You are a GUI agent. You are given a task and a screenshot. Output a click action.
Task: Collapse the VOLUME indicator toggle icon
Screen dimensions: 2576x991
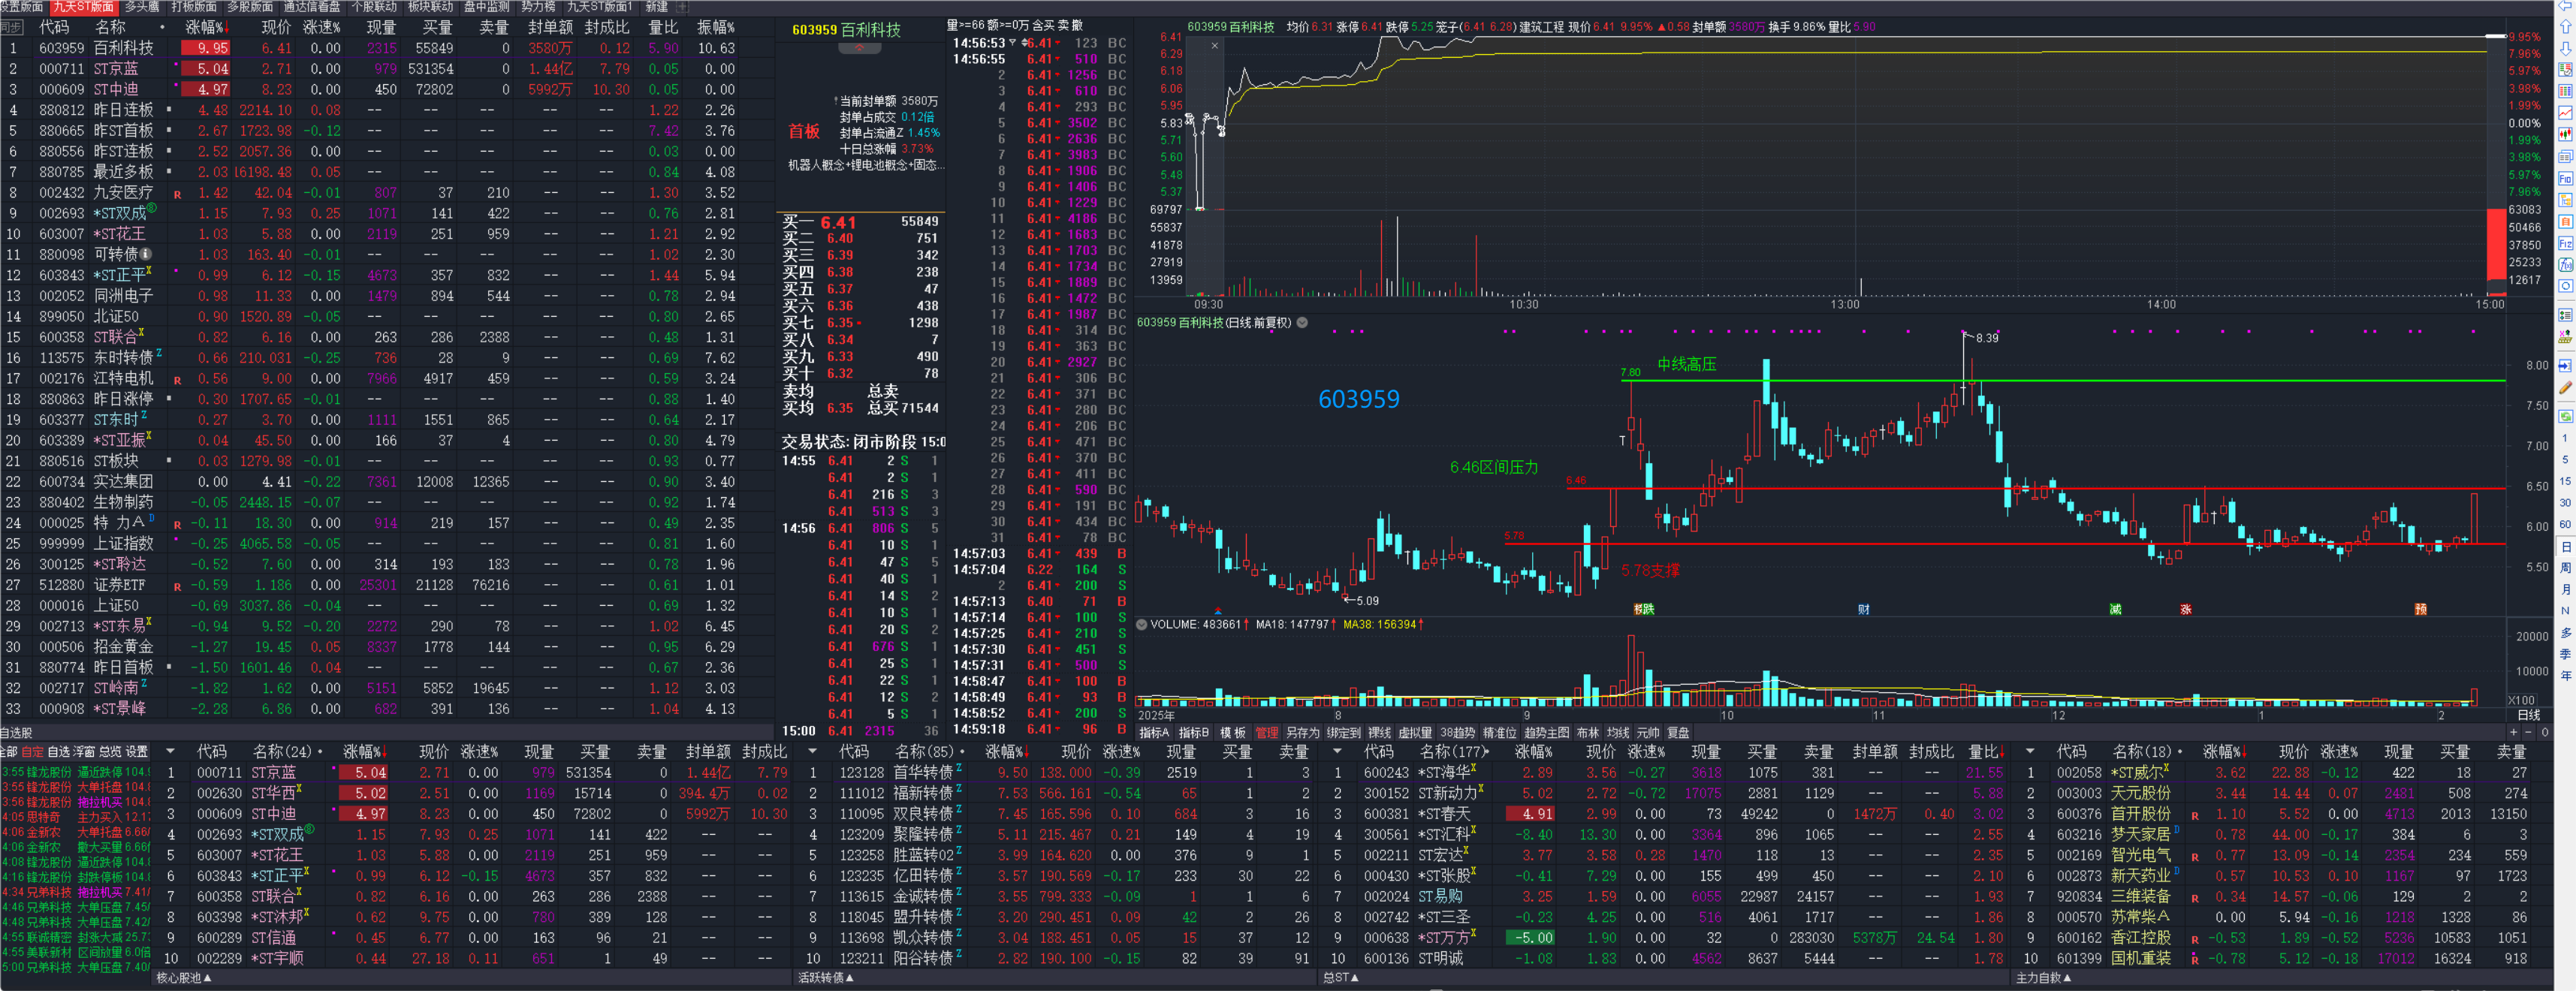(1142, 624)
